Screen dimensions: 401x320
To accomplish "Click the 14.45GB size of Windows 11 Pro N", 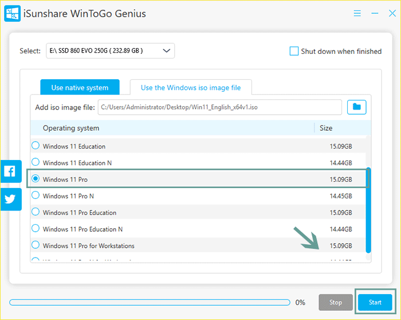I will [x=341, y=196].
